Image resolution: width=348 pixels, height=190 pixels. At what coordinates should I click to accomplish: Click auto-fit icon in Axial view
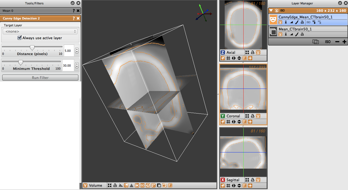[x=247, y=52]
